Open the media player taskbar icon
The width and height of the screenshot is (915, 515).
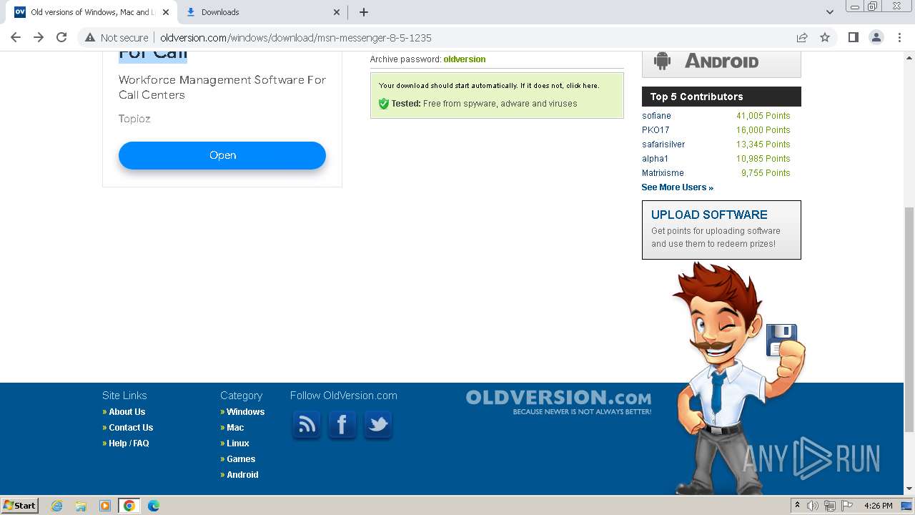pos(105,506)
